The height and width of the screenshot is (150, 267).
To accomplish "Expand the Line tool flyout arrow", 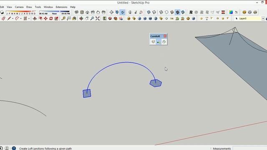I will [13, 18].
